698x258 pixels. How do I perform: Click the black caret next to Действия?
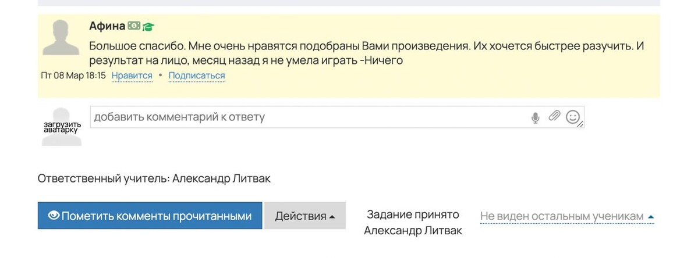pos(332,217)
